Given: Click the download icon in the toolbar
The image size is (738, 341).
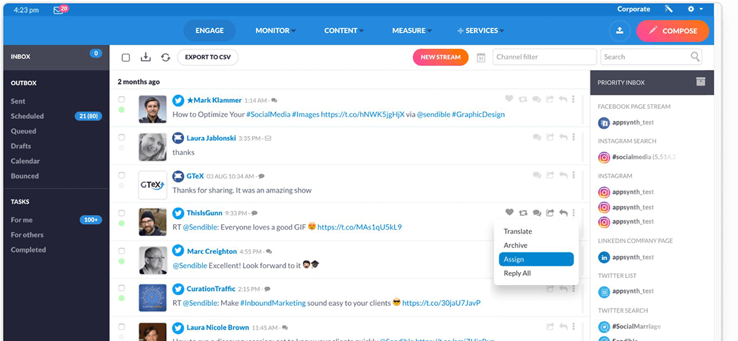Looking at the screenshot, I should (146, 57).
